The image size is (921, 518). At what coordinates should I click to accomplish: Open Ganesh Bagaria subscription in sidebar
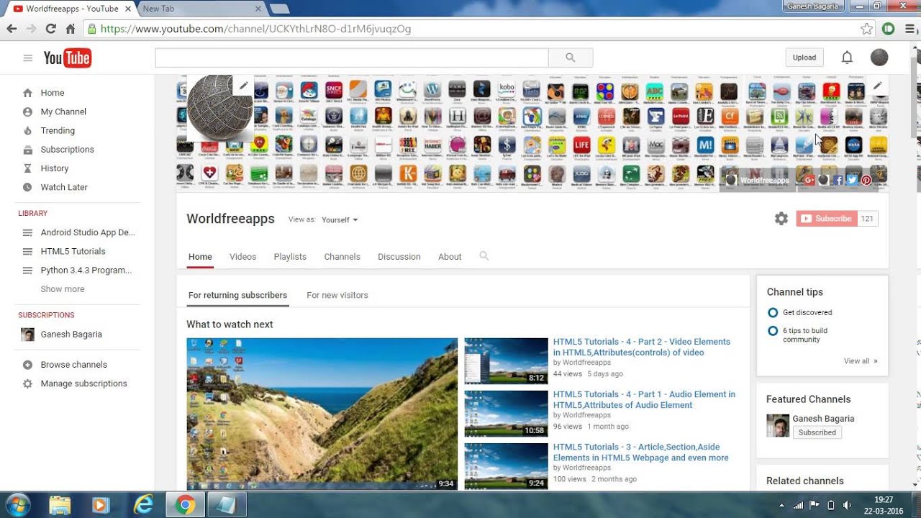coord(71,335)
